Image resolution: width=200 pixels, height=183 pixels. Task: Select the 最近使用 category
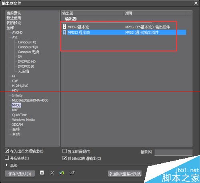[14, 18]
